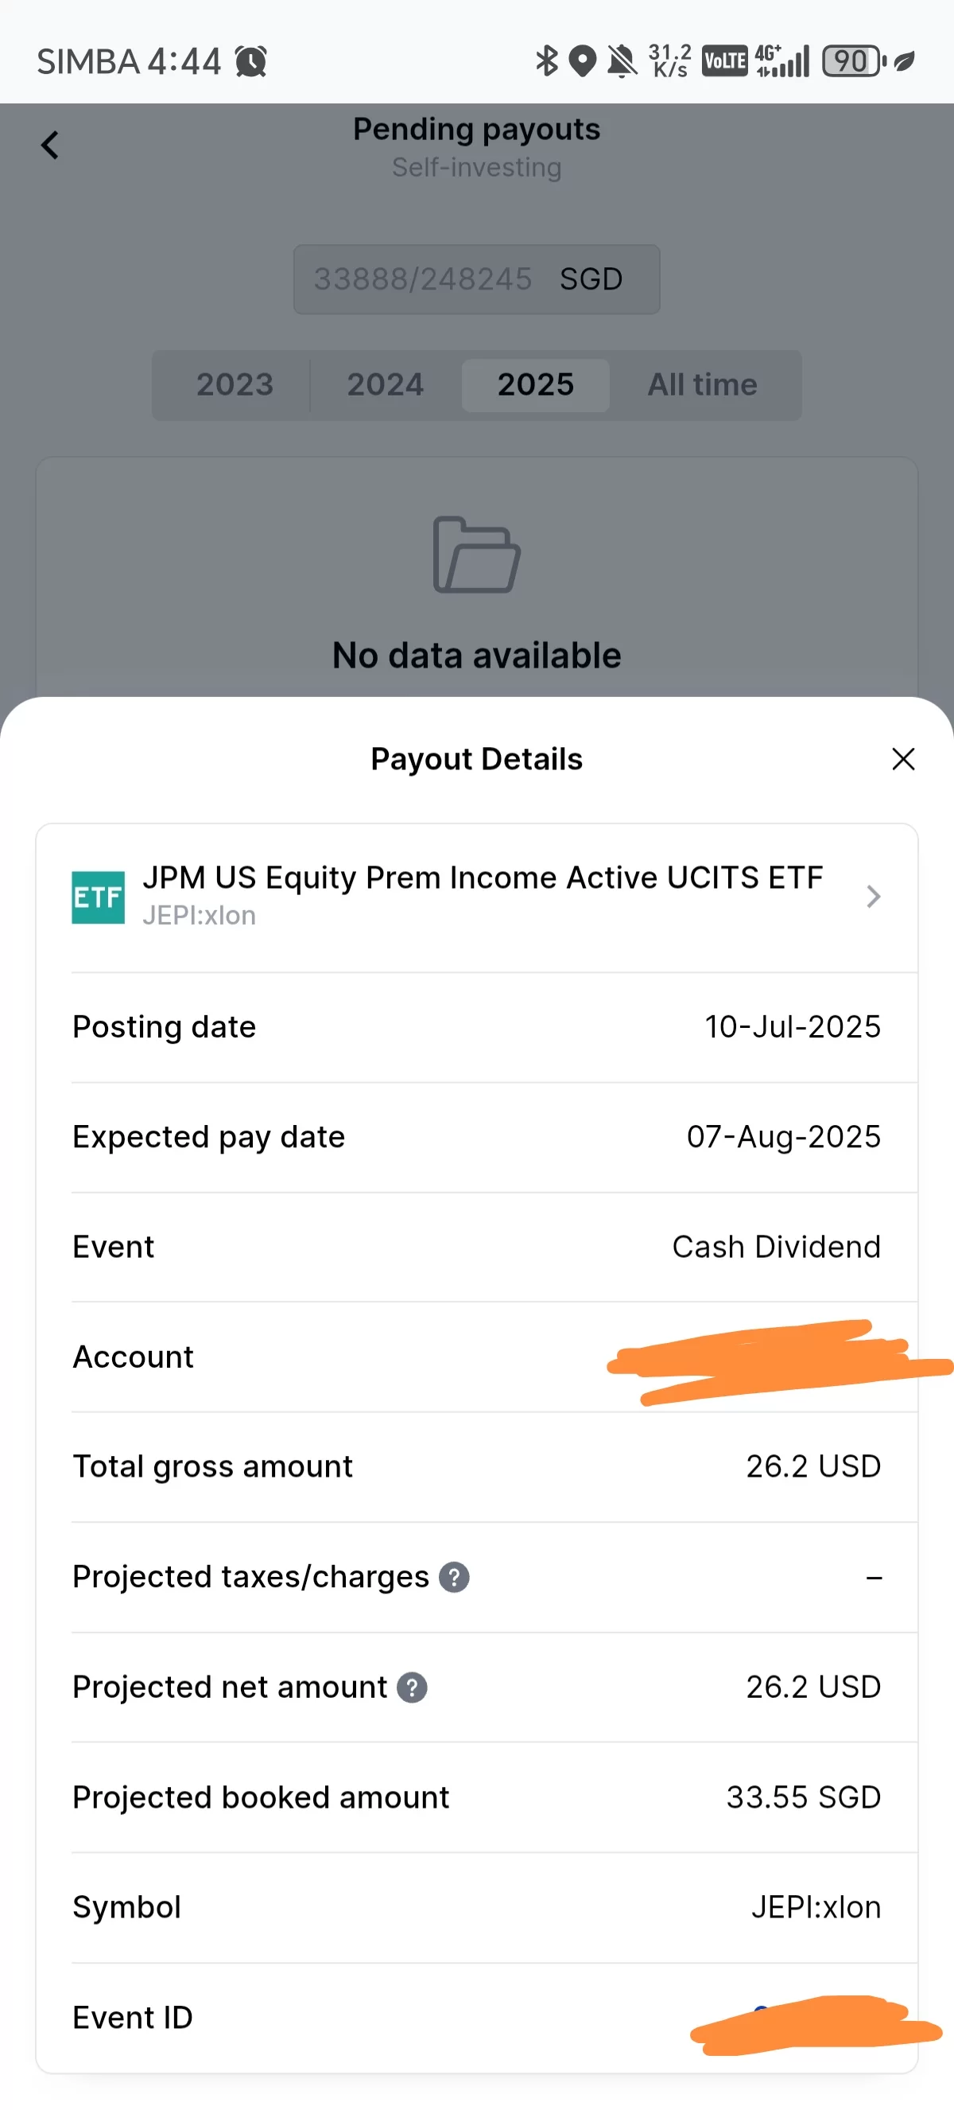Tap the Bluetooth status icon
The width and height of the screenshot is (954, 2110).
coord(545,61)
